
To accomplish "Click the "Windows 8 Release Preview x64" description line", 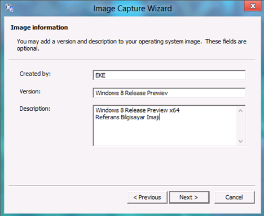I will 138,110.
